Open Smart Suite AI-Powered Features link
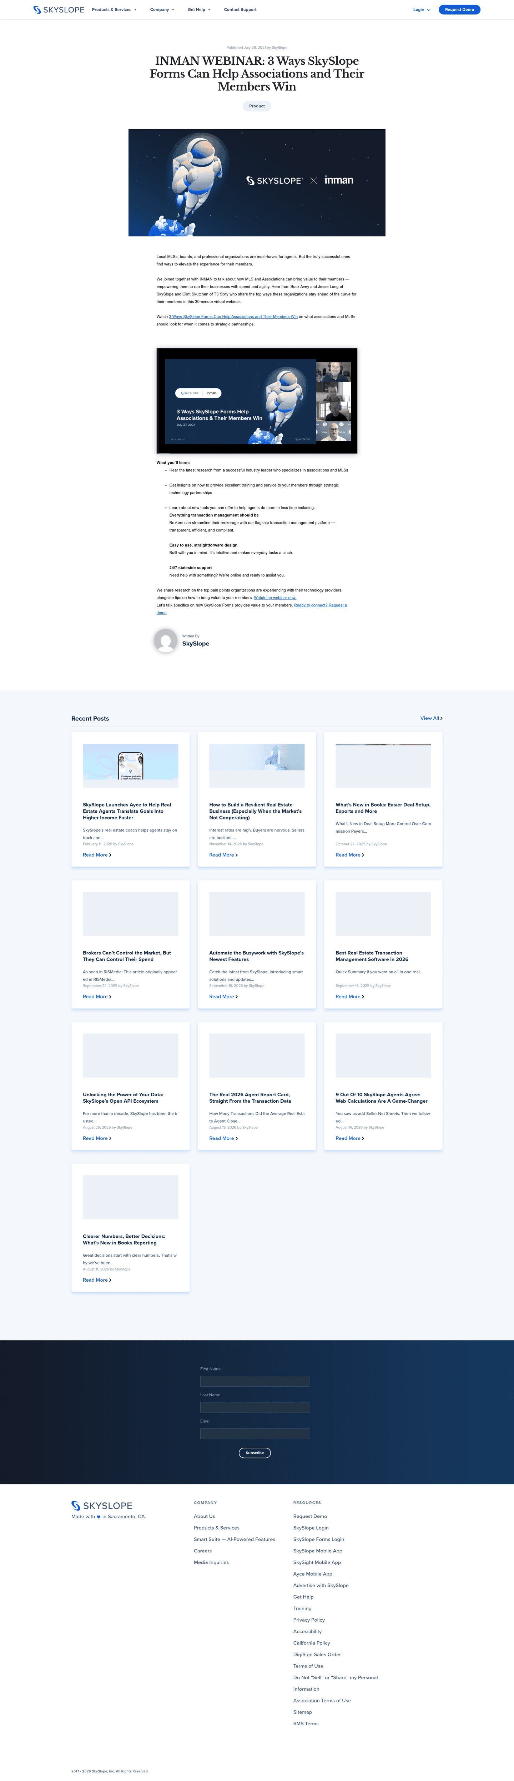The width and height of the screenshot is (514, 1781). coord(235,1540)
